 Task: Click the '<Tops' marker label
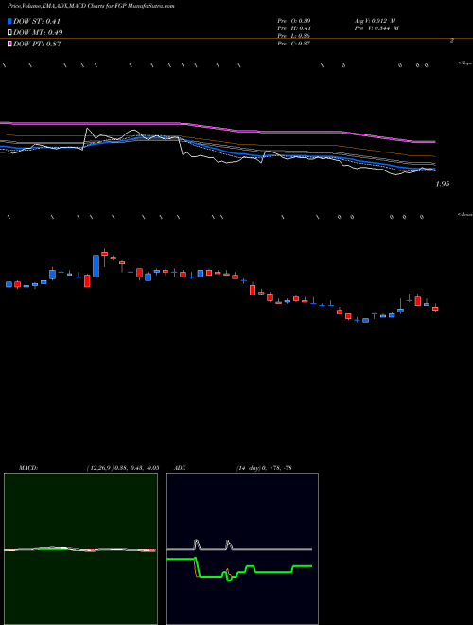tap(465, 63)
